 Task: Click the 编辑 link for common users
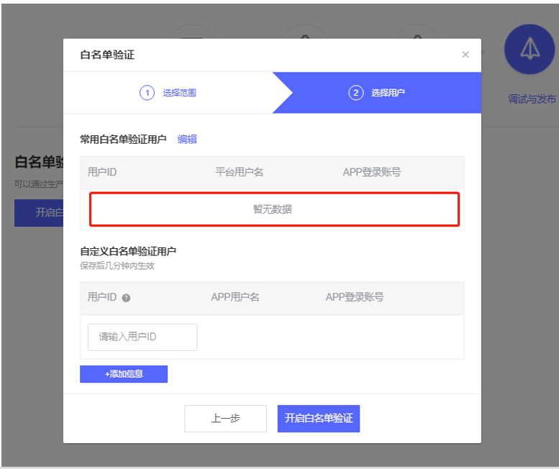pos(187,140)
